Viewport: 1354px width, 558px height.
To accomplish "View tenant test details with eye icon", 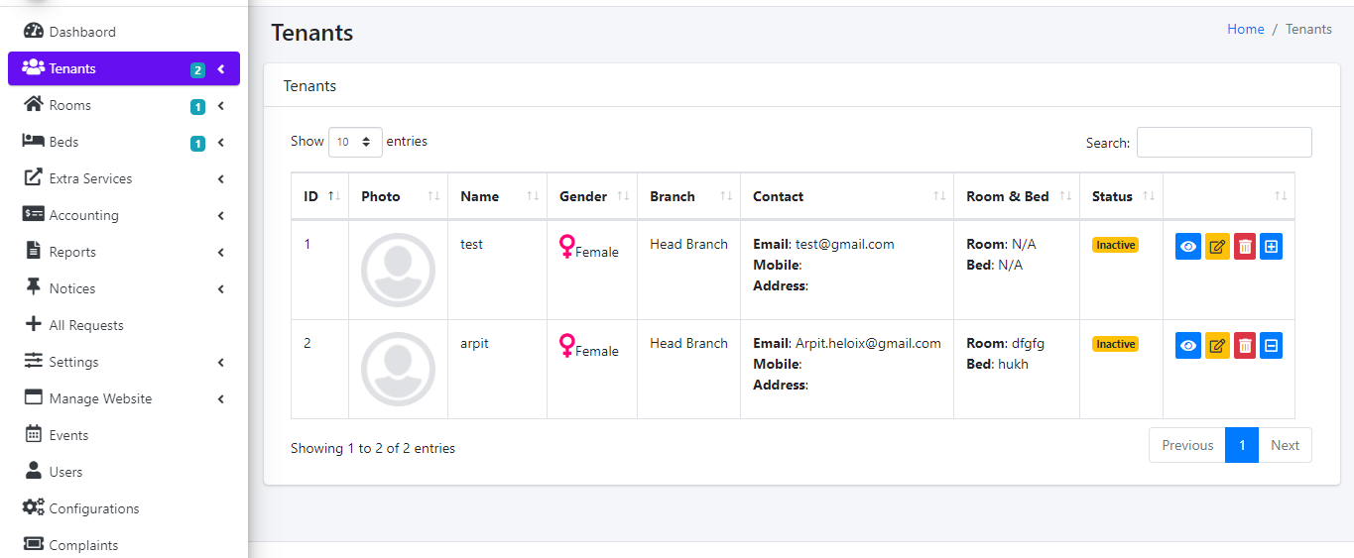I will click(1188, 247).
